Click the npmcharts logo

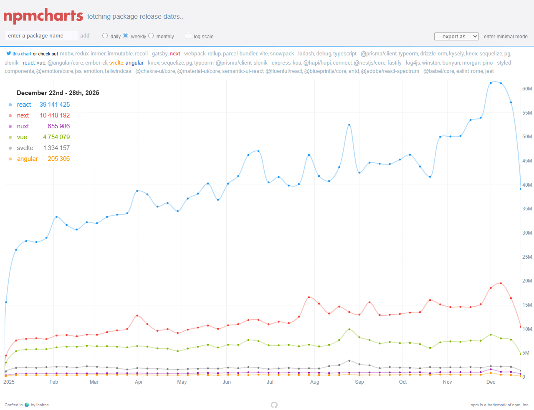(x=43, y=16)
